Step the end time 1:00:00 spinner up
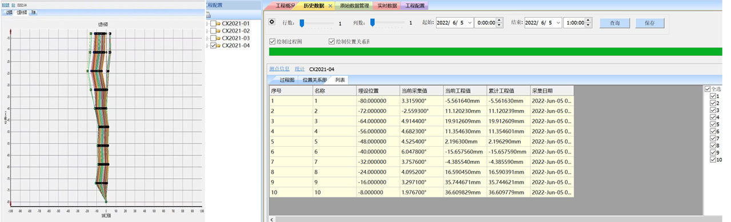 pyautogui.click(x=588, y=21)
